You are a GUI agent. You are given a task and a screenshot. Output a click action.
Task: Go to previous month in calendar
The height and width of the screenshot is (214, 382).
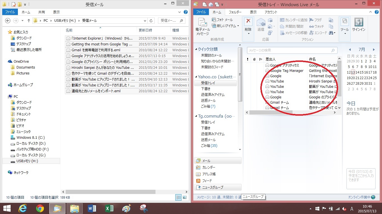coord(350,50)
